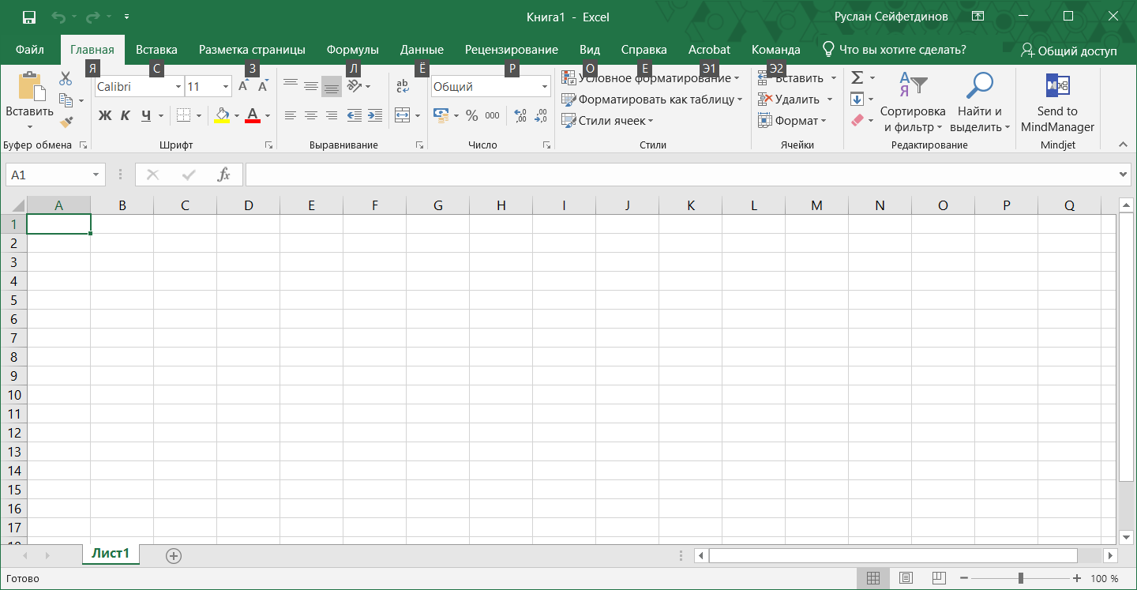Decrease font size with the small A icon
Image resolution: width=1137 pixels, height=590 pixels.
(x=263, y=86)
